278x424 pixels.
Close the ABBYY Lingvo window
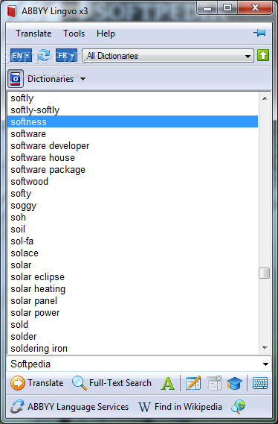click(x=256, y=8)
